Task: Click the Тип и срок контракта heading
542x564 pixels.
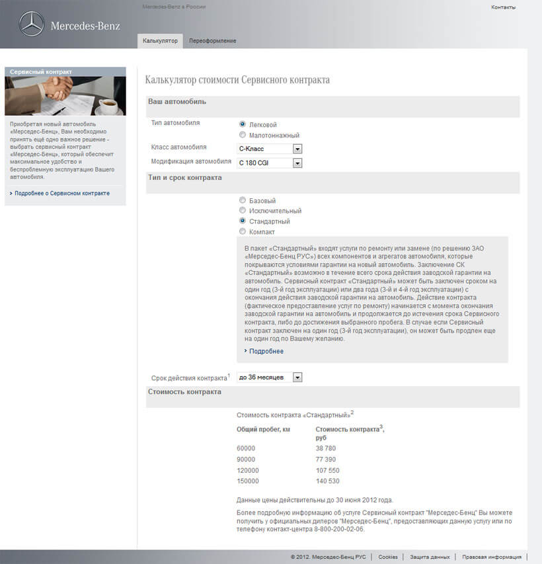Action: pos(185,177)
